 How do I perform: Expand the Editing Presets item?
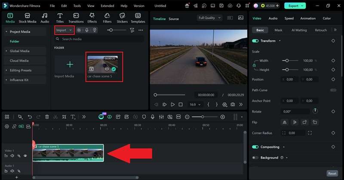(6, 70)
